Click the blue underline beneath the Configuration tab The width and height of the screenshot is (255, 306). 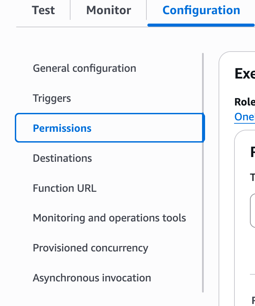[x=201, y=25]
